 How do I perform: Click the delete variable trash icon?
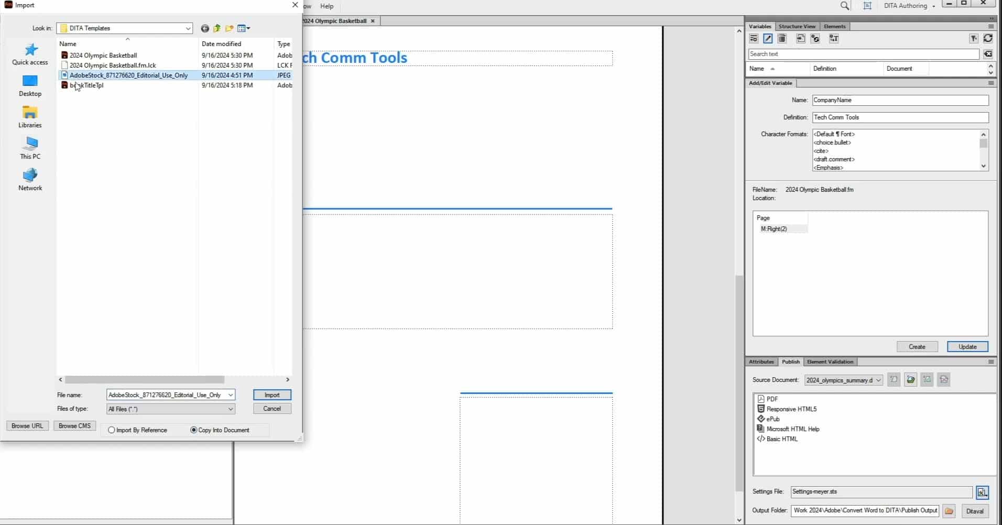pos(782,39)
